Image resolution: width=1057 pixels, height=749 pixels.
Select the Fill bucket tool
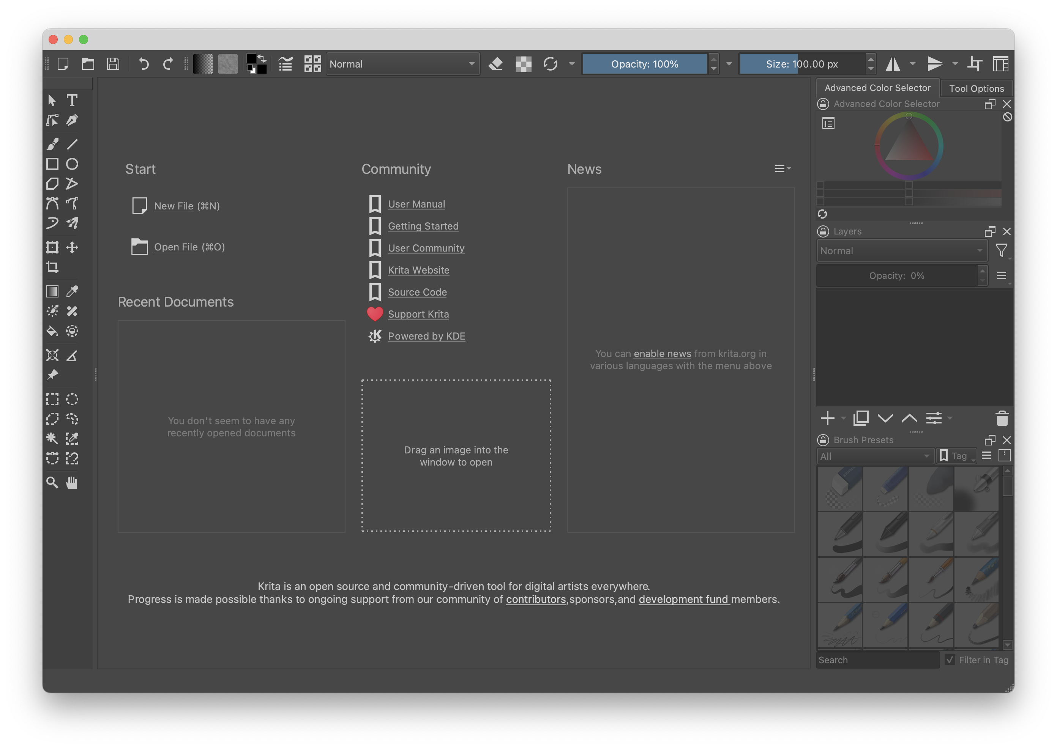(52, 331)
